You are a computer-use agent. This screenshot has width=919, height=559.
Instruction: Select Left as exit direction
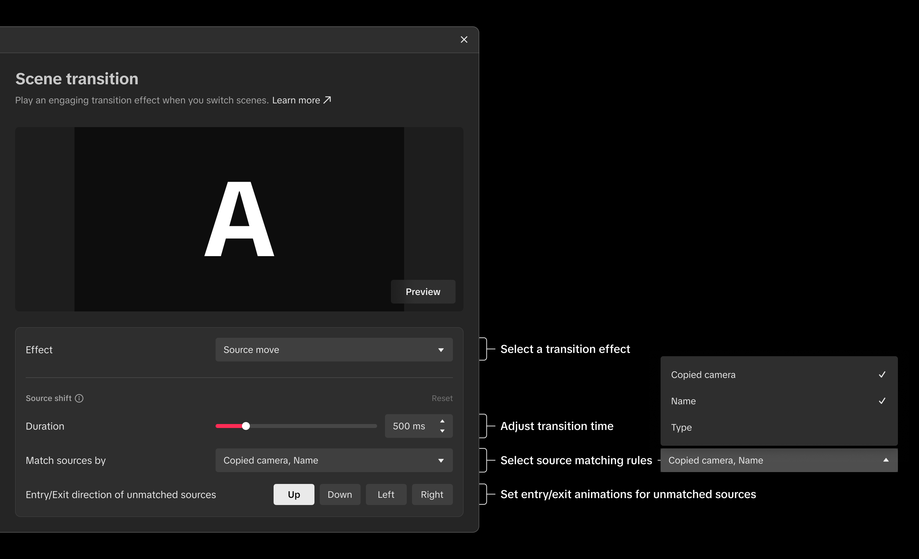coord(386,494)
